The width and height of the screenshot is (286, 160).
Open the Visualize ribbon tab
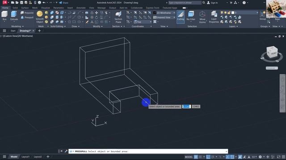point(46,8)
